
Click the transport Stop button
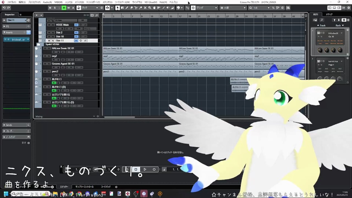point(136,169)
